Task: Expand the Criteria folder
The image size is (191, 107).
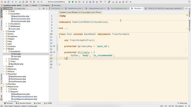Action: pyautogui.click(x=7, y=89)
